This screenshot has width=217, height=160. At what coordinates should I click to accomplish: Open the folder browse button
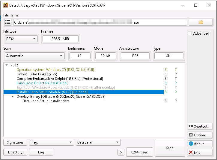[x=201, y=22]
